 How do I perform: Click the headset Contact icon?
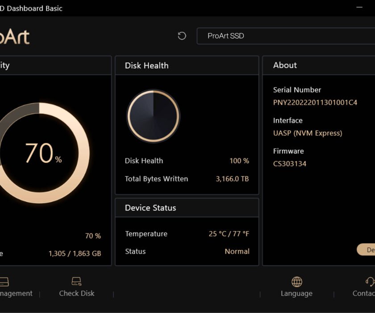coord(370,282)
